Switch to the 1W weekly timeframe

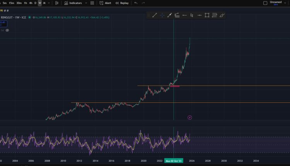tap(39, 3)
